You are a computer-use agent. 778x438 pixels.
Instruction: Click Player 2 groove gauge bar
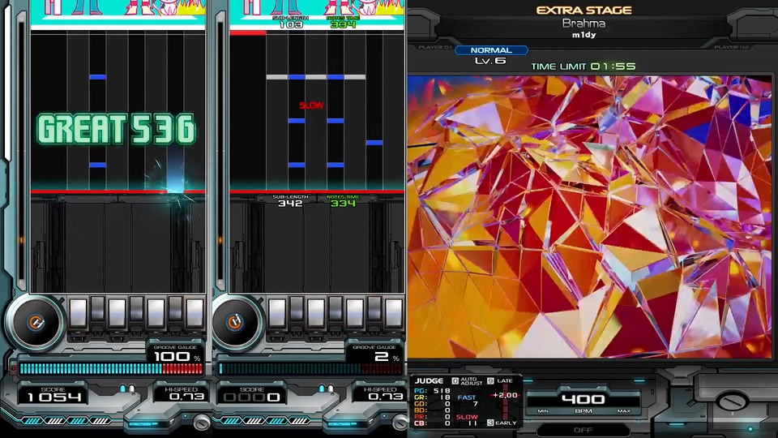click(x=310, y=368)
